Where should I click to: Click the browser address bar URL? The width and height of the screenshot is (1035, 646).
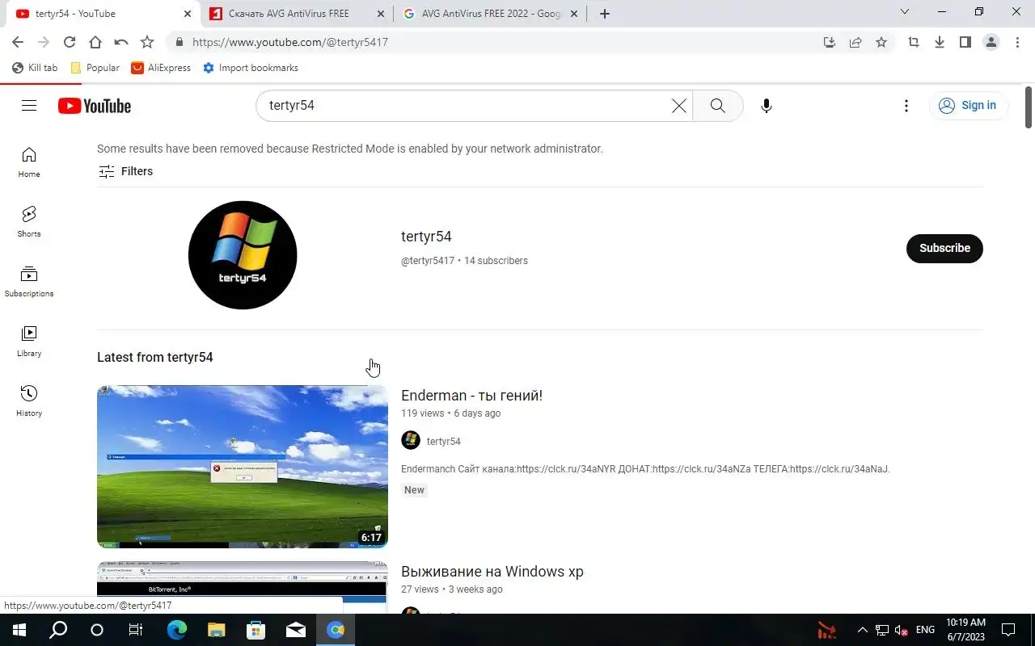290,42
